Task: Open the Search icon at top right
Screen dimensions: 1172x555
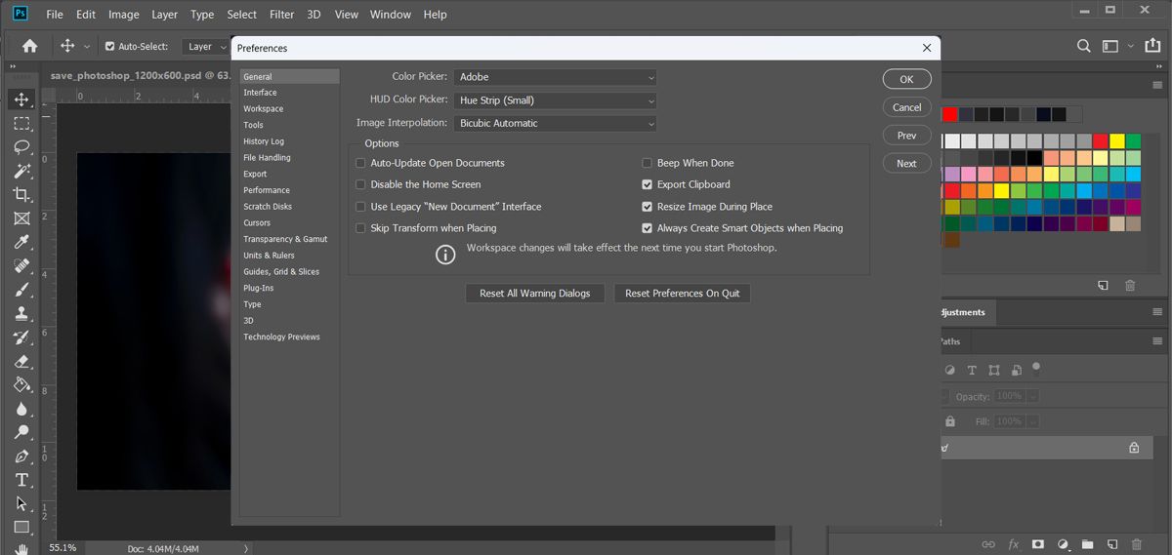Action: point(1083,46)
